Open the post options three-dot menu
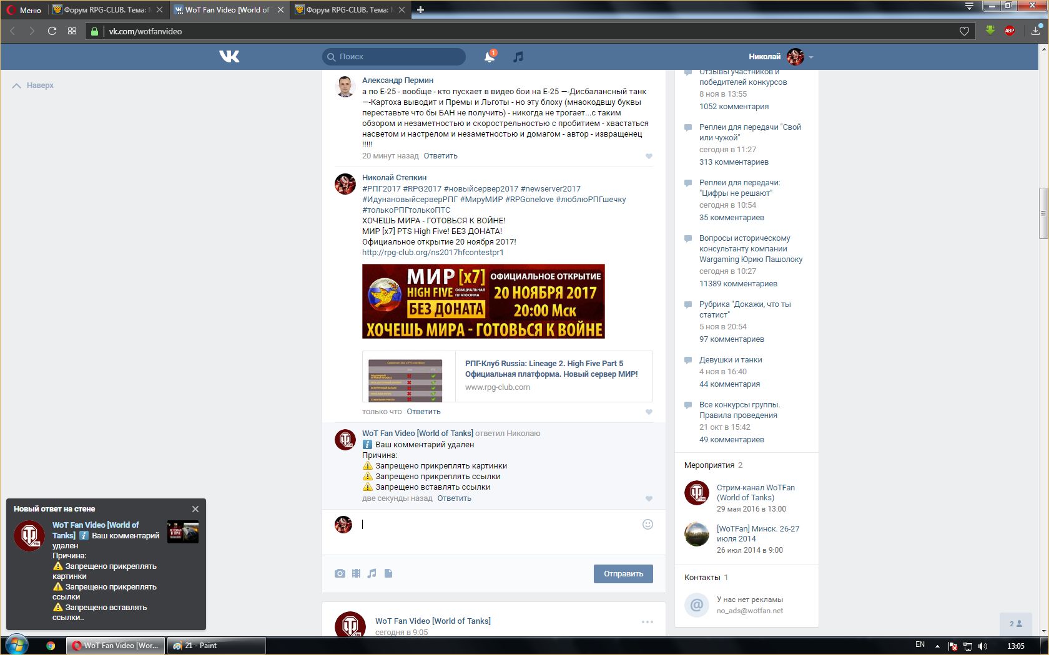This screenshot has height=655, width=1049. pyautogui.click(x=648, y=622)
